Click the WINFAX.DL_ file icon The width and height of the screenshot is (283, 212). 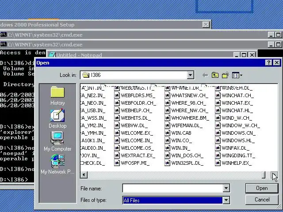click(x=218, y=148)
